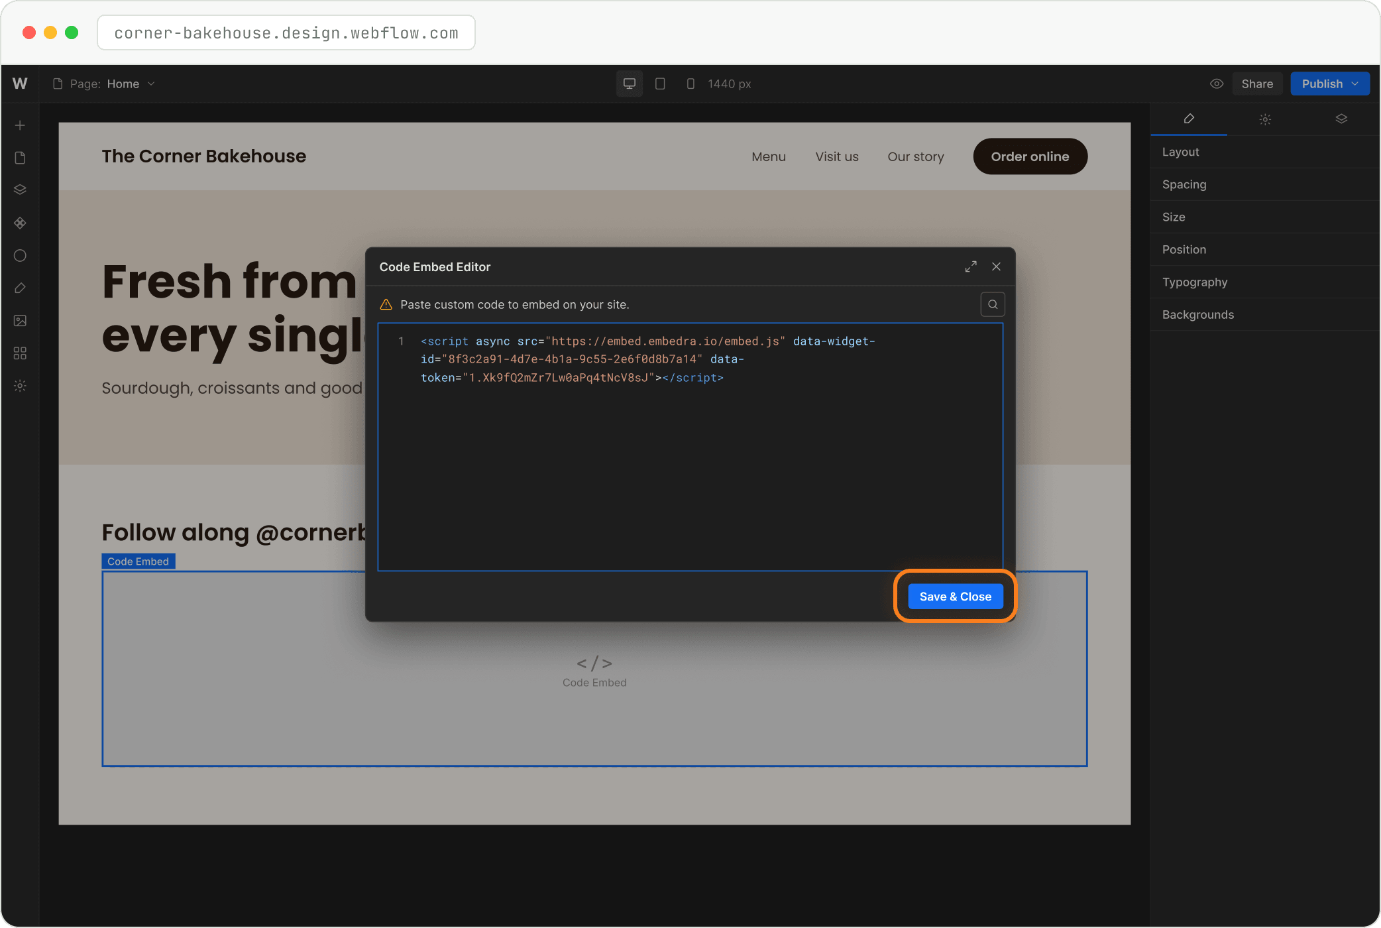Click the browser address bar
Image resolution: width=1381 pixels, height=928 pixels.
click(286, 32)
